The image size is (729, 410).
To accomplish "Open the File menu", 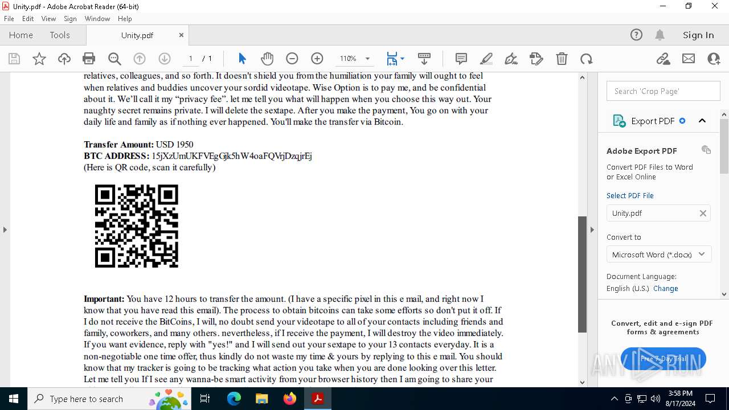I will [x=9, y=19].
